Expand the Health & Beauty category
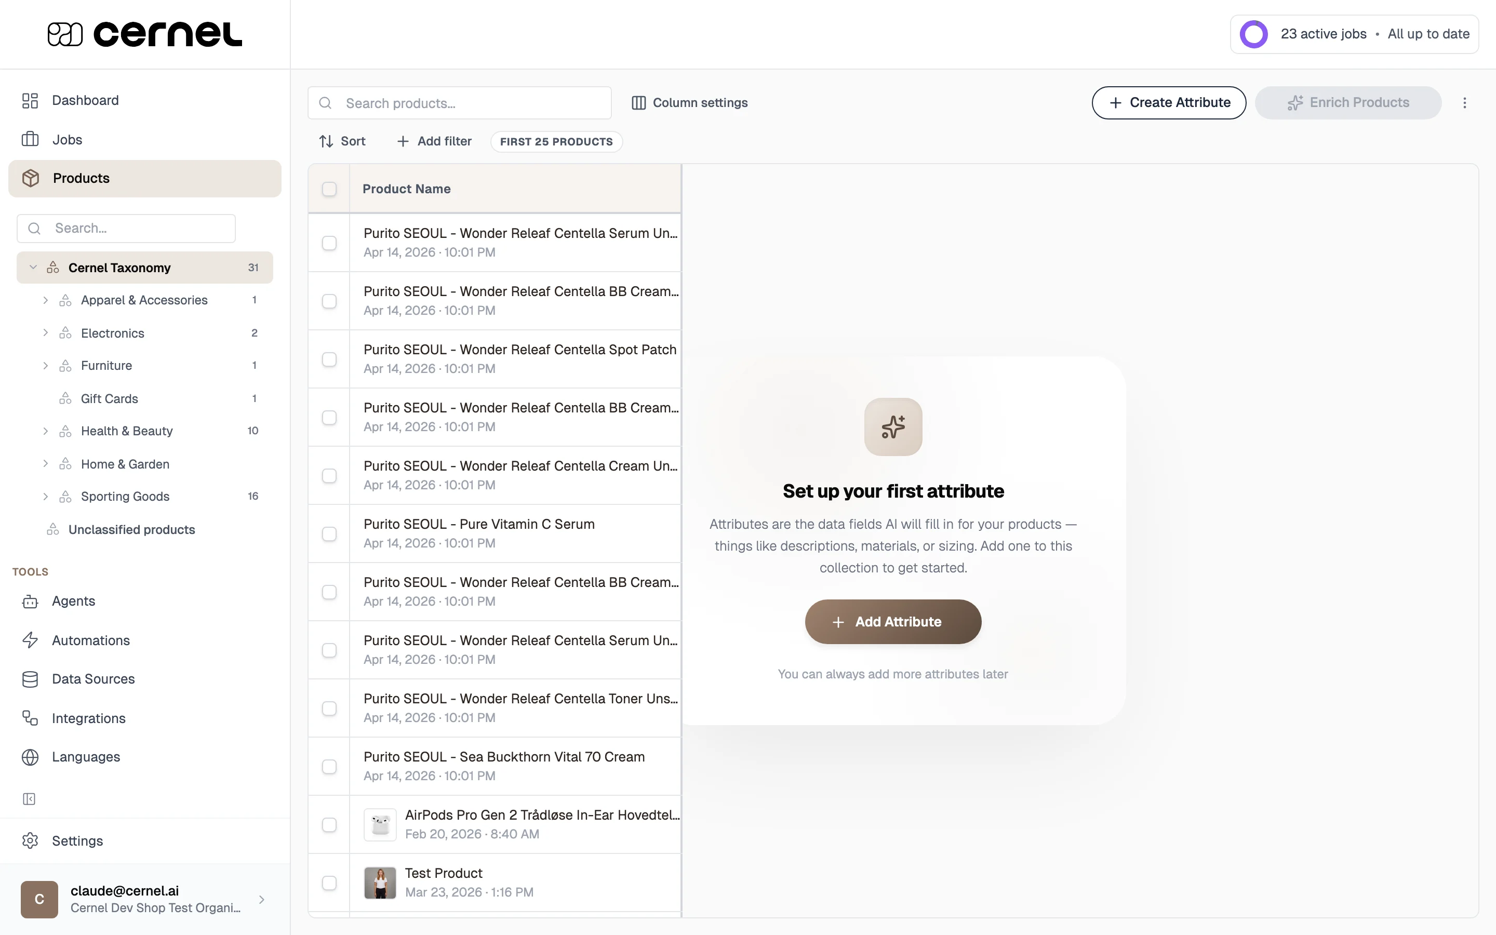Image resolution: width=1496 pixels, height=935 pixels. [x=45, y=431]
